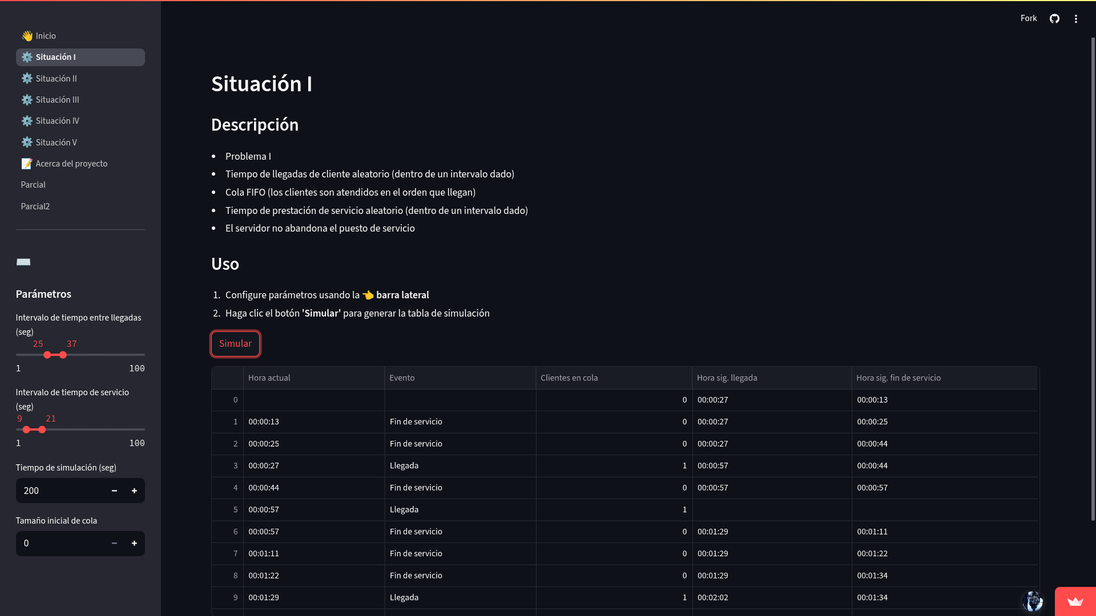Screen dimensions: 1096x616
Task: Click the creator avatar badge
Action: (1033, 601)
